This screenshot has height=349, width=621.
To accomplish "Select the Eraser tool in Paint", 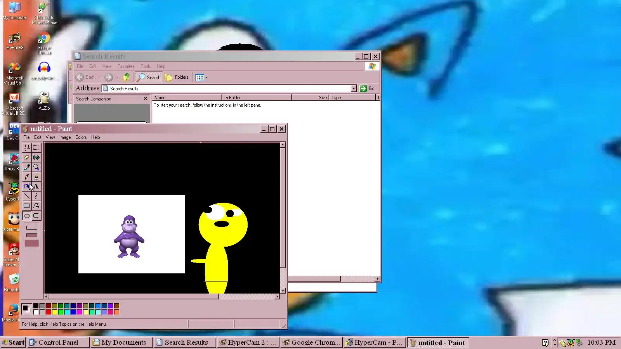I will tap(27, 157).
